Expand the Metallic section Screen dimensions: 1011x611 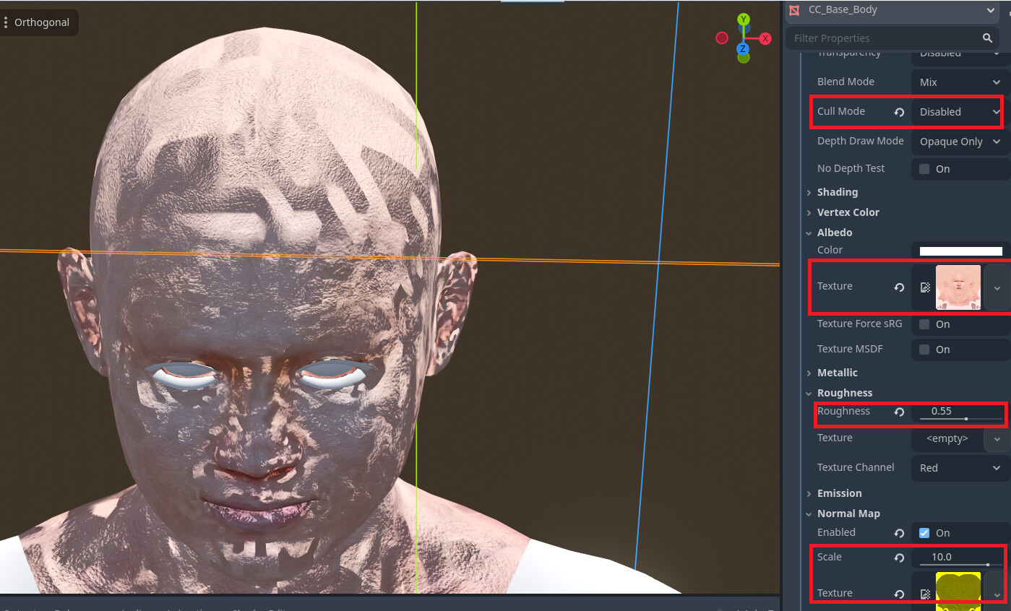(x=809, y=373)
